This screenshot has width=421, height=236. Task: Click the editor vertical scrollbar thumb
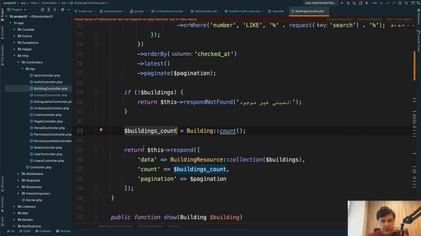click(414, 66)
